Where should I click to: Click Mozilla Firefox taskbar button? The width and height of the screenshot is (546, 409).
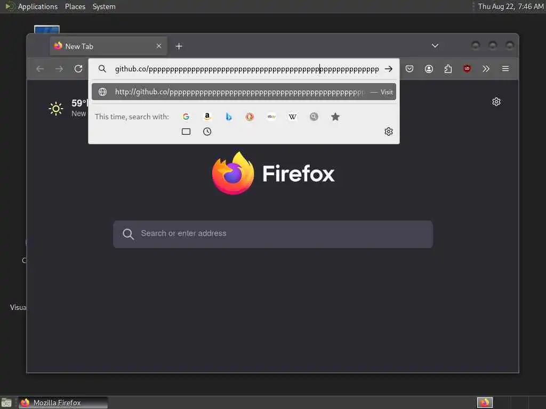(x=63, y=403)
